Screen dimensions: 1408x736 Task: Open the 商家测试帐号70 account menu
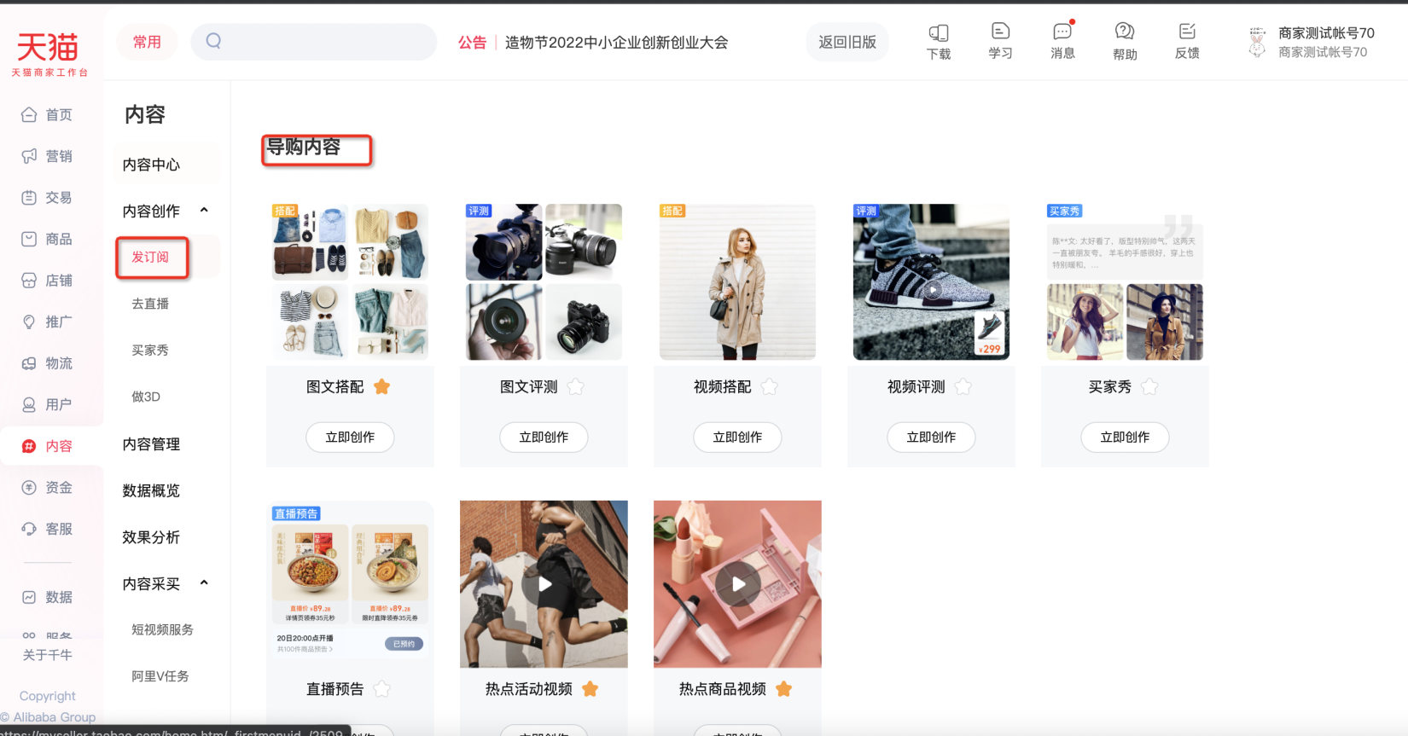click(1311, 42)
